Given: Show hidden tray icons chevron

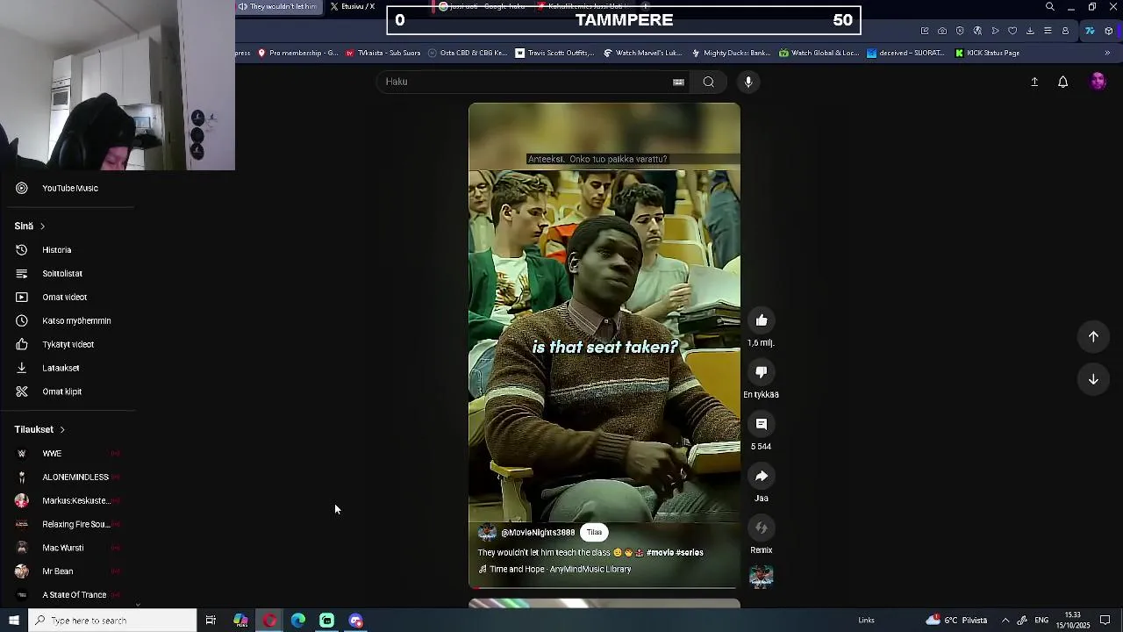Looking at the screenshot, I should (1005, 621).
